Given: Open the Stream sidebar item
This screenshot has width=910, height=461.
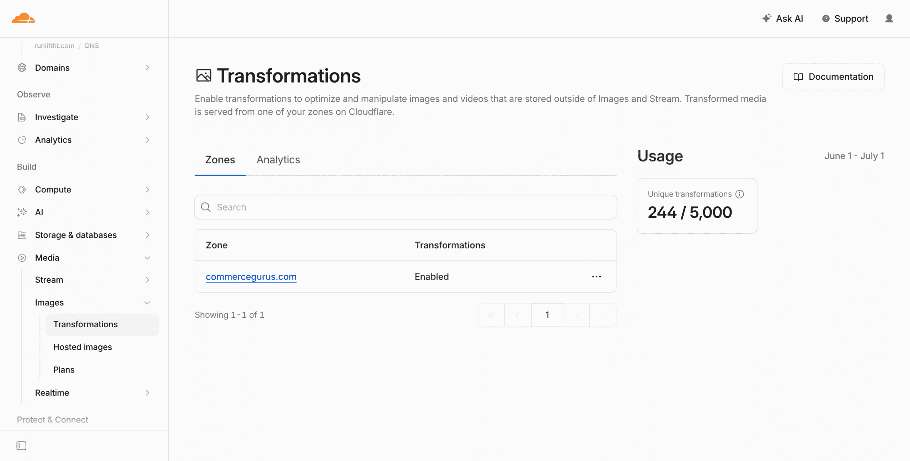Looking at the screenshot, I should point(49,280).
